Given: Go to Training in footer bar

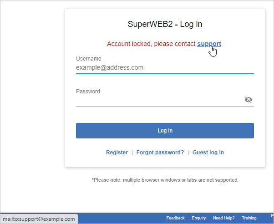Looking at the screenshot, I should (249, 218).
